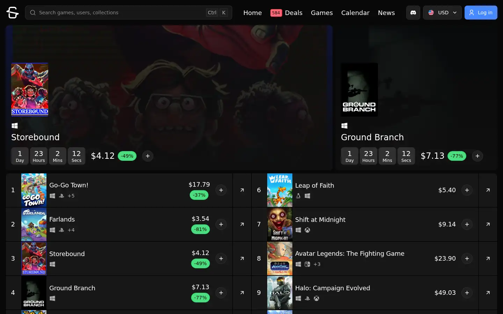503x314 pixels.
Task: Focus the search games, users, collections field
Action: tap(129, 13)
